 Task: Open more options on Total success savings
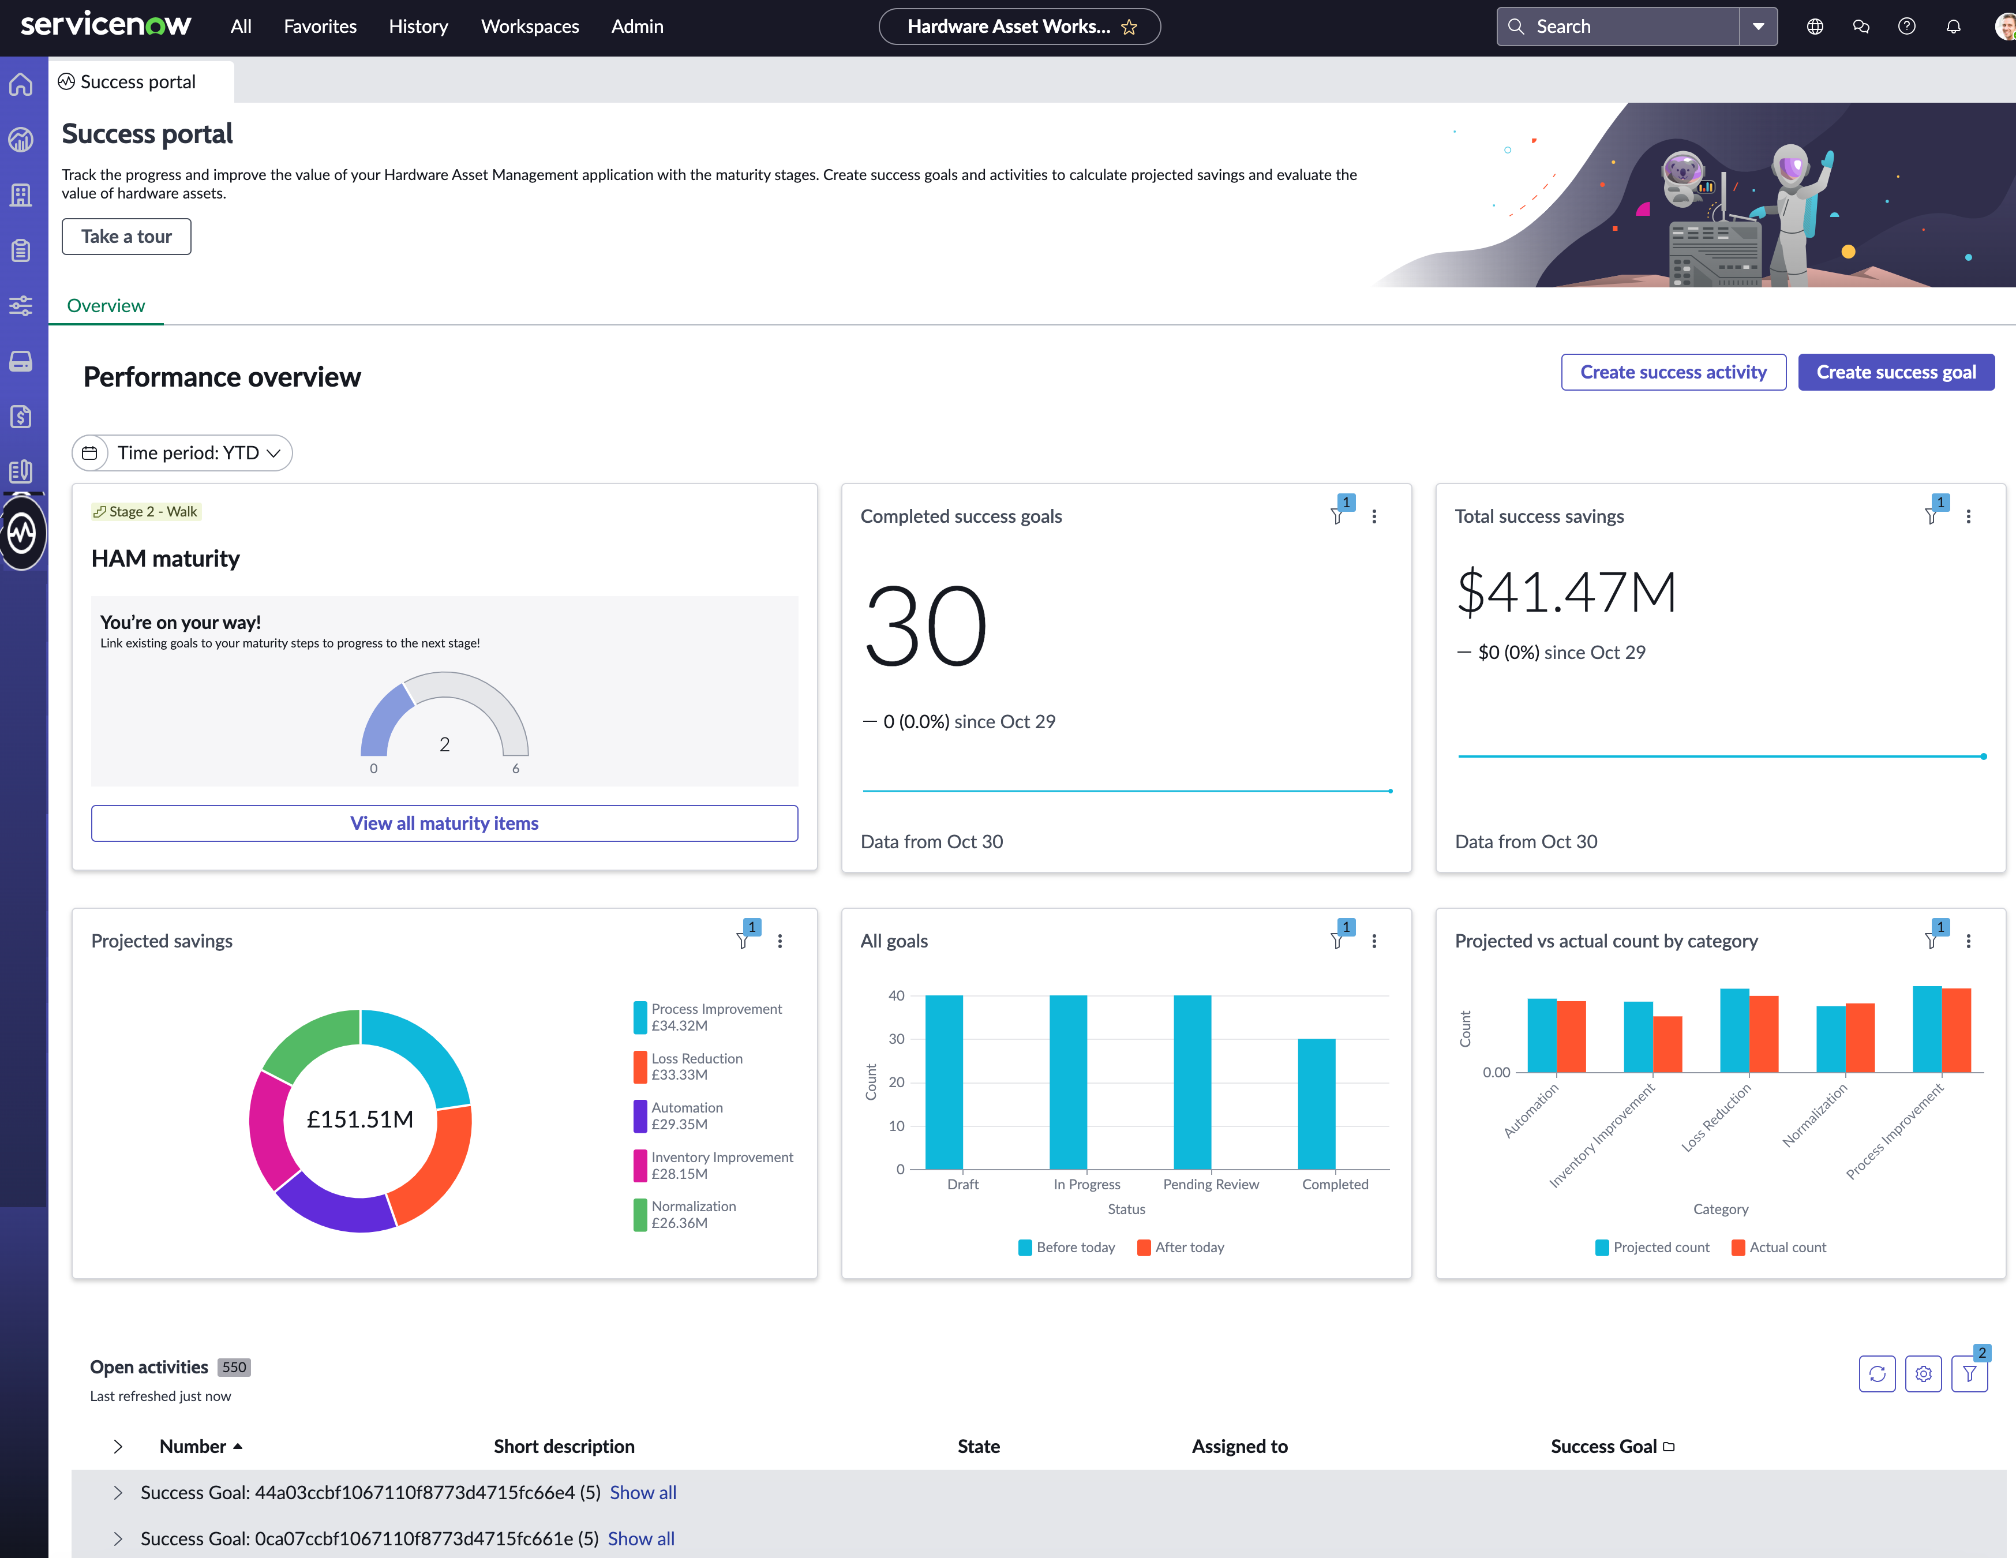point(1969,516)
